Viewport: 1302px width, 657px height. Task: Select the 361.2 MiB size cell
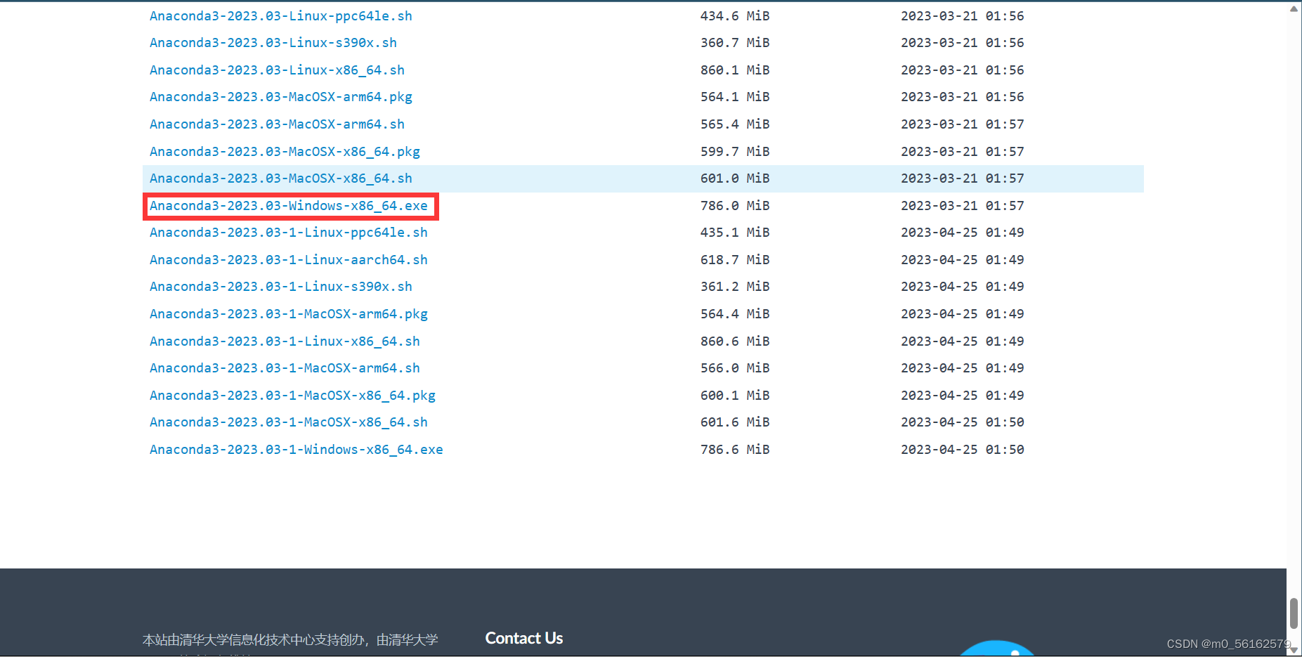735,287
